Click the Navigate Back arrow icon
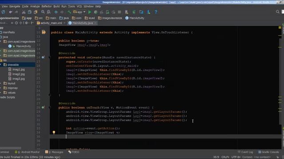Image resolution: width=284 pixels, height=159 pixels. [56, 12]
